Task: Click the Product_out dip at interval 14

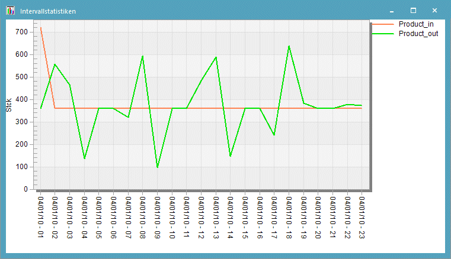Action: pos(231,156)
